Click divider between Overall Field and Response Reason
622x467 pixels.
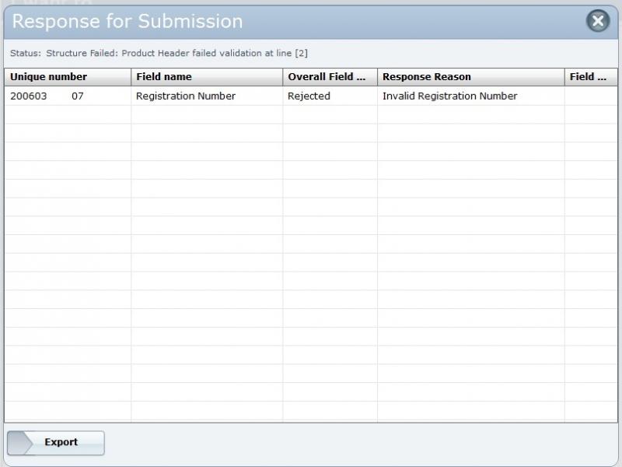pyautogui.click(x=378, y=77)
